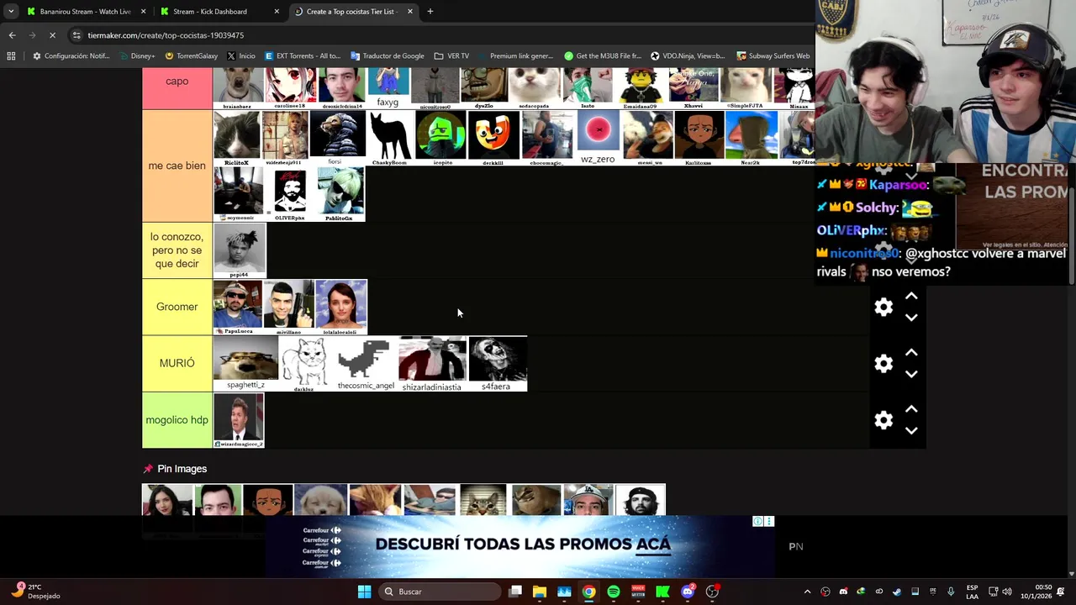
Task: Open OBS Studio from taskbar
Action: 712,592
